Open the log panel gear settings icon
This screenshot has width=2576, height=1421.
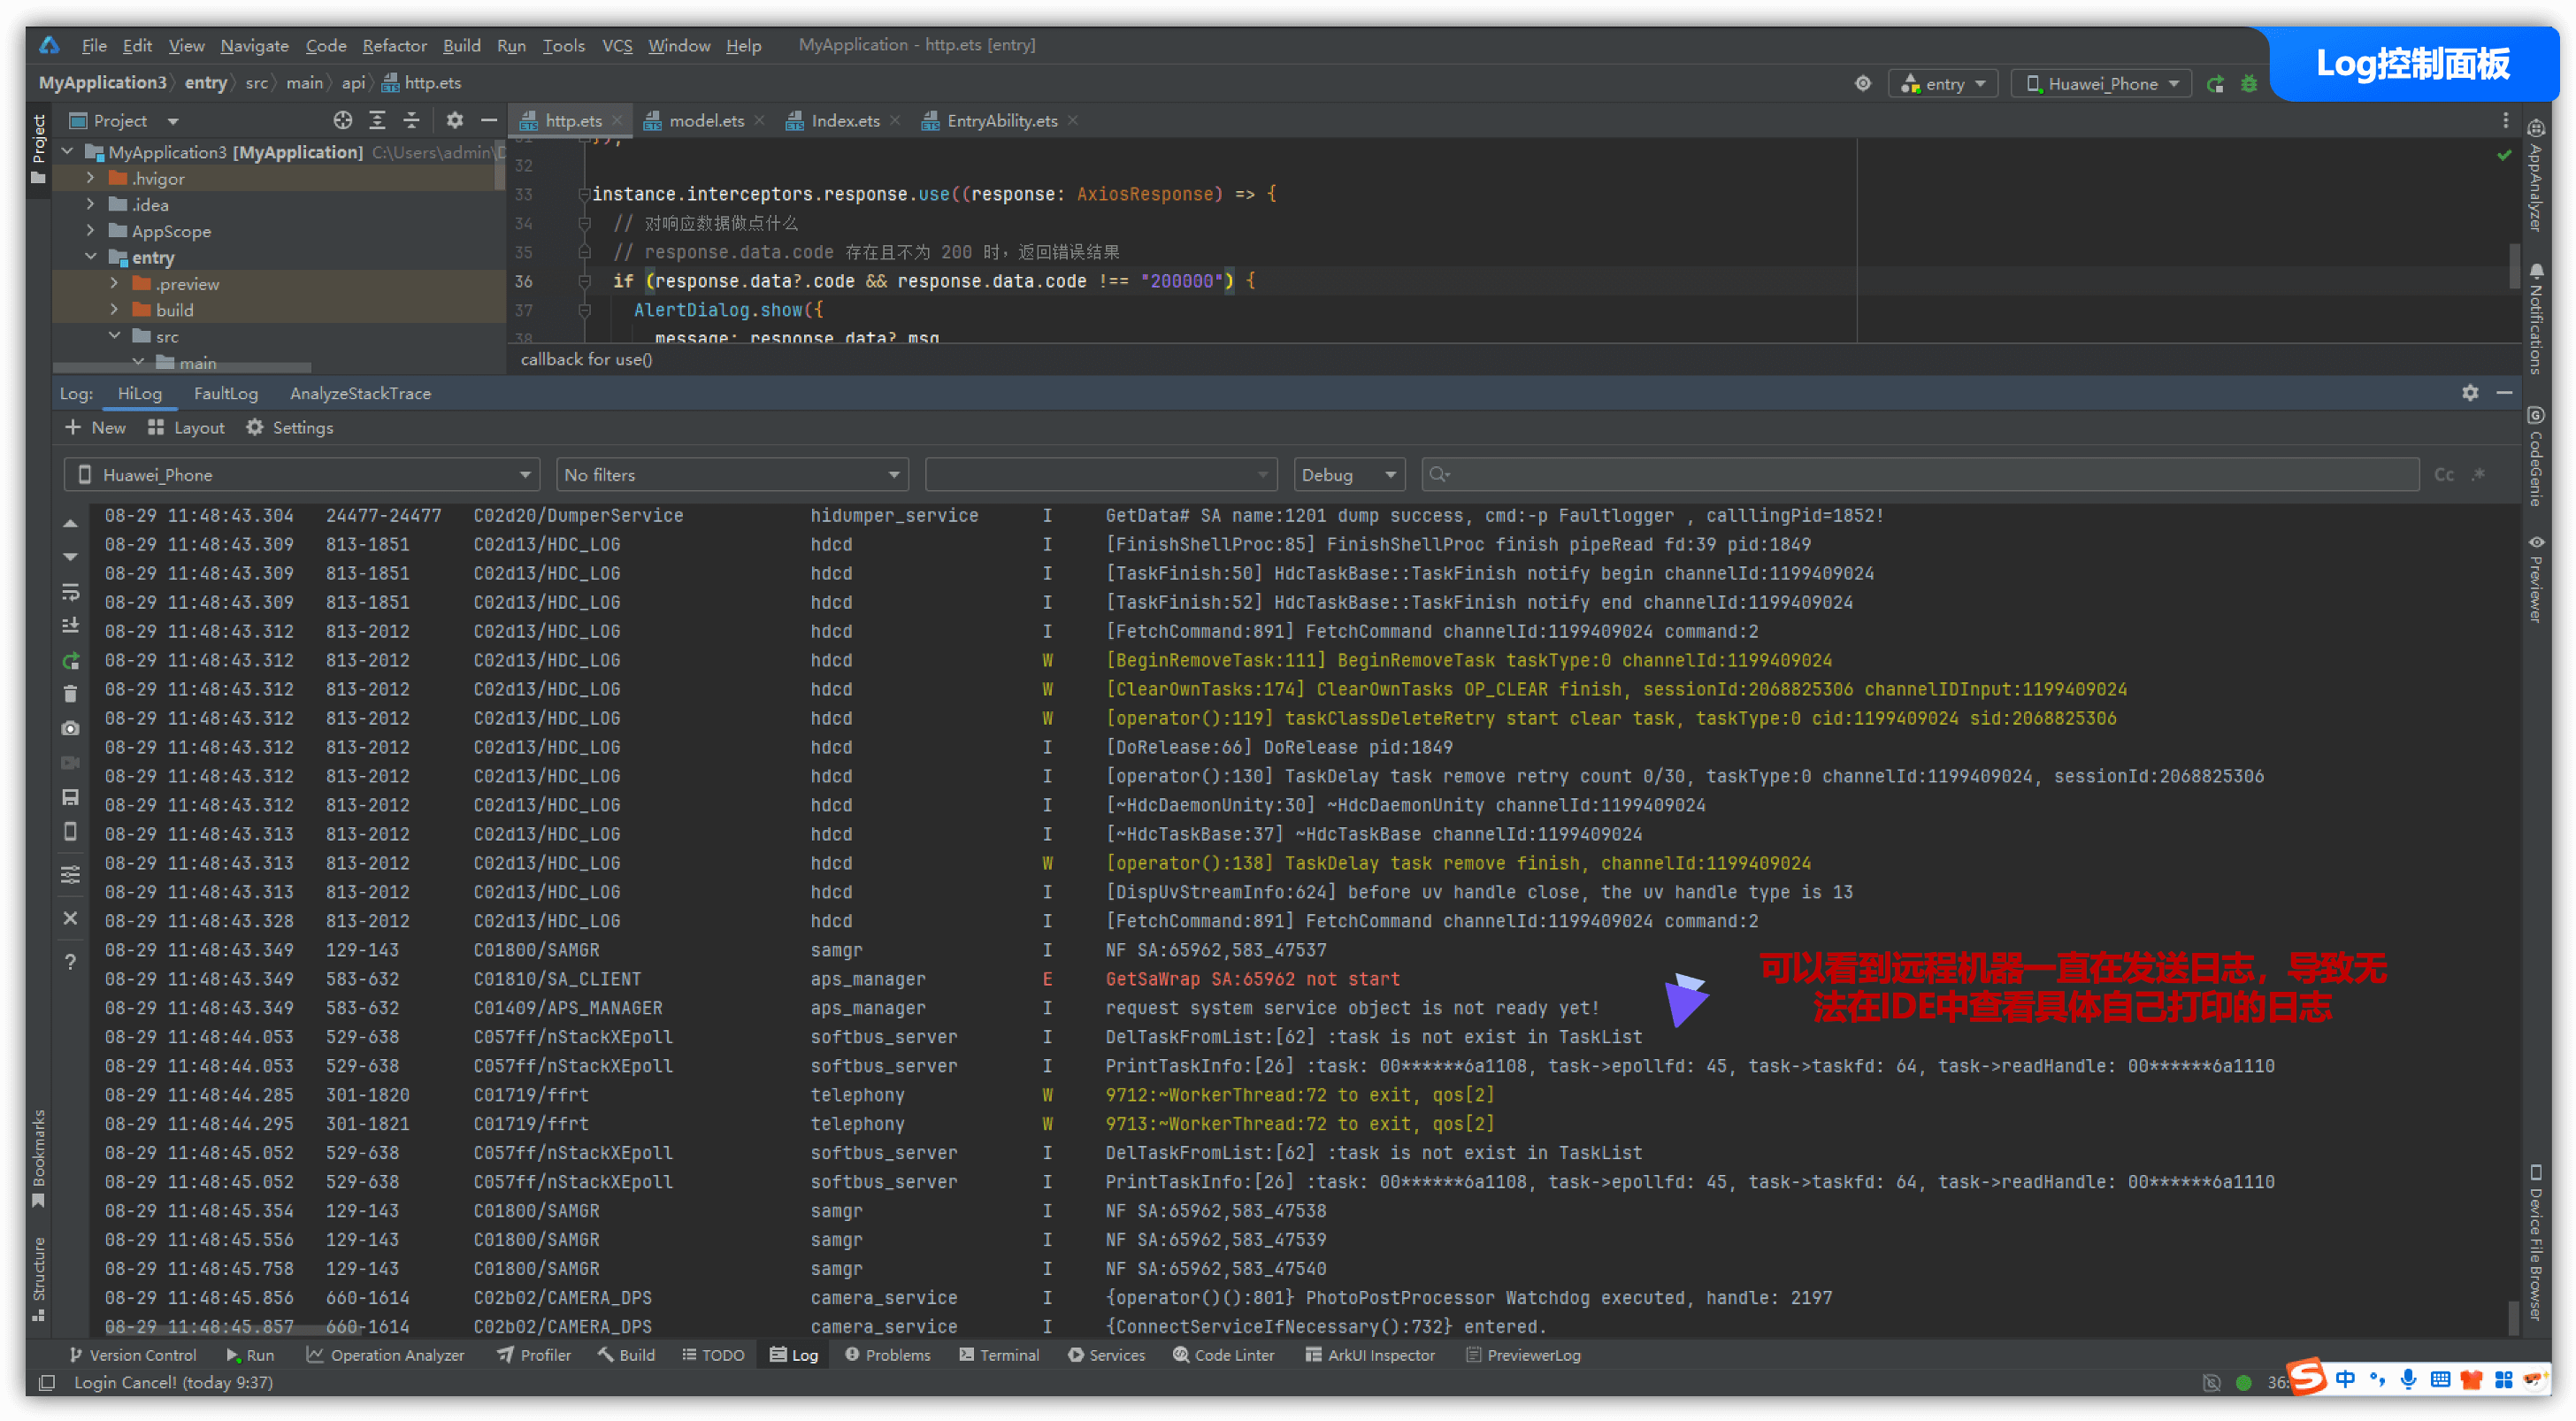coord(2469,393)
